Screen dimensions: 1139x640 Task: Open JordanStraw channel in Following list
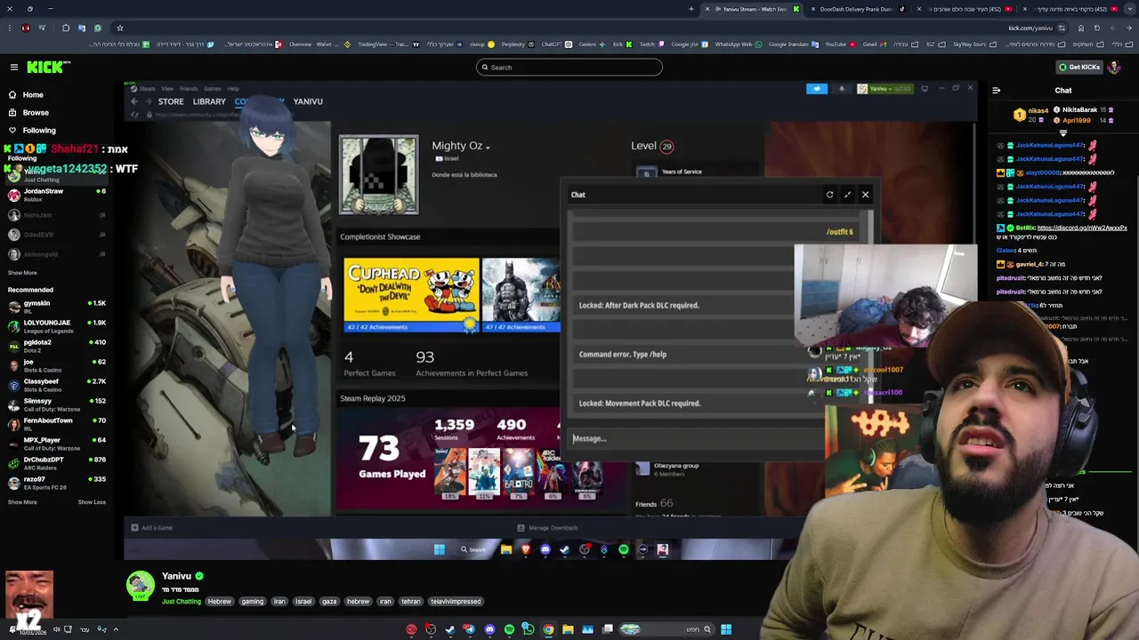(55, 195)
